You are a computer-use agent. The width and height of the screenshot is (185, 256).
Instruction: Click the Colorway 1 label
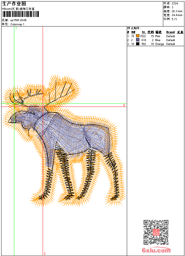pos(17,24)
